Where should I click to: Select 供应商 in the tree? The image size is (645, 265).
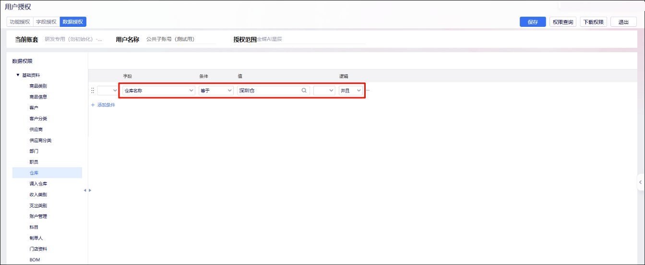[36, 129]
